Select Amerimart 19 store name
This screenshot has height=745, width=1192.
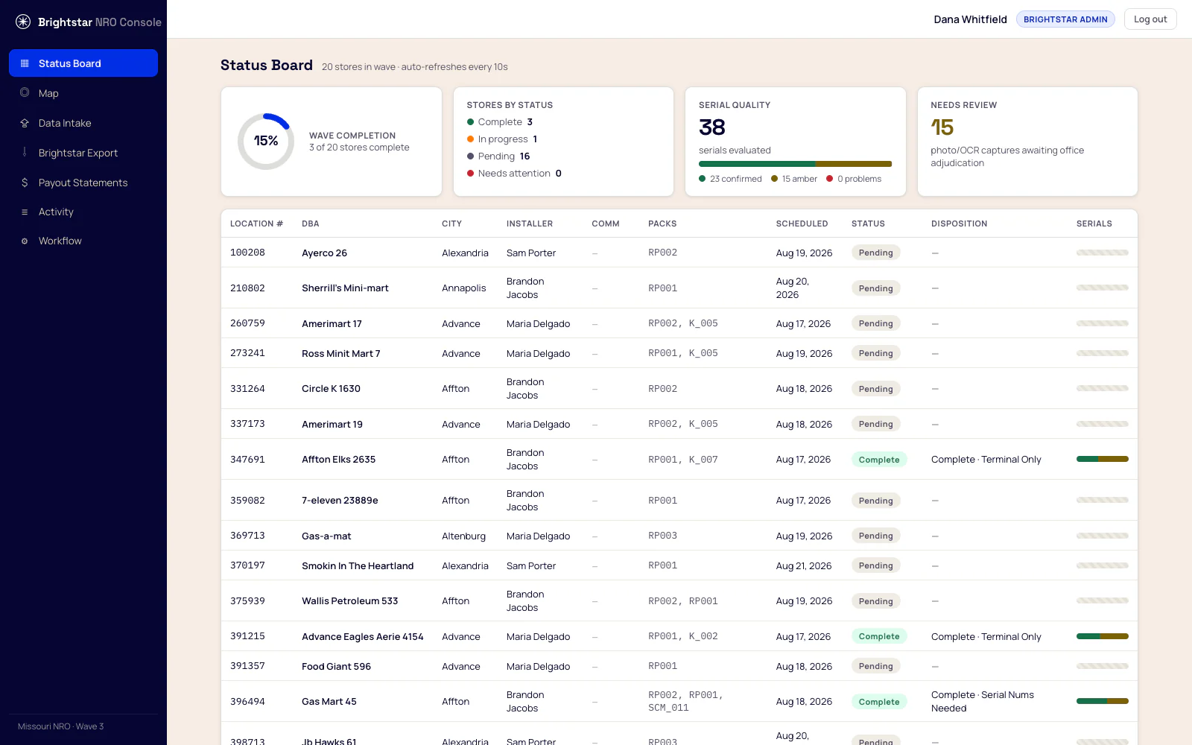(332, 425)
